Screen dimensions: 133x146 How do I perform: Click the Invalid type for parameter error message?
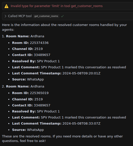click(57, 6)
